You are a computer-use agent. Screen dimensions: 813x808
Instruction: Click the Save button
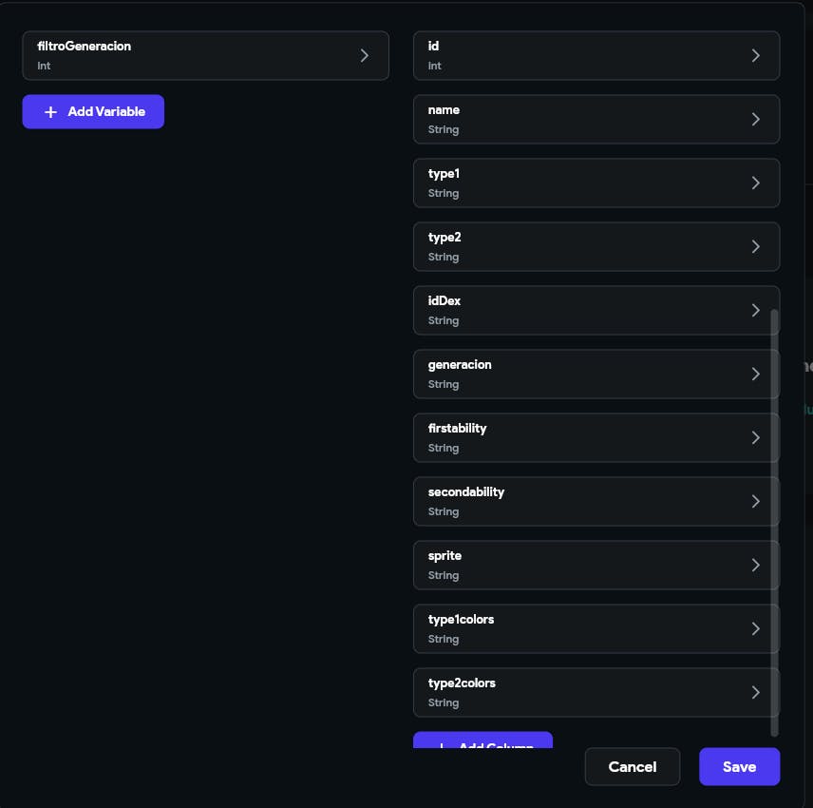[739, 767]
